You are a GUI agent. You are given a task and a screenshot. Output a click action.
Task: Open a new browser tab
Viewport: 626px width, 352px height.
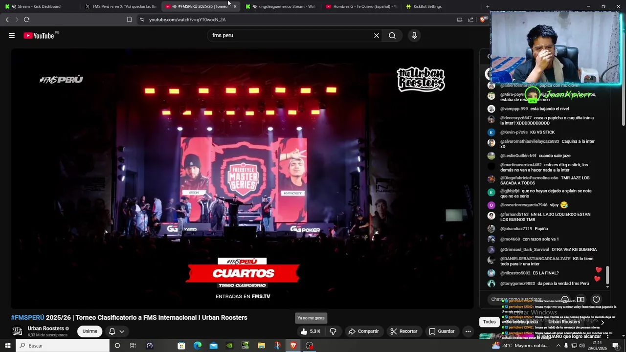tap(488, 6)
